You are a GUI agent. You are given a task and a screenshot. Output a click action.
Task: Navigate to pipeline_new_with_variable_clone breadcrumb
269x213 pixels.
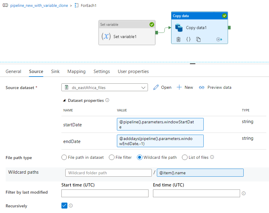click(39, 6)
